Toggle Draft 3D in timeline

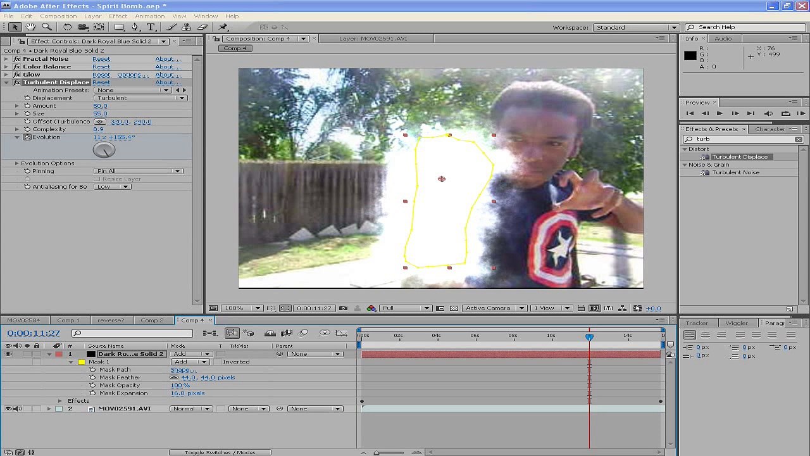click(x=249, y=333)
